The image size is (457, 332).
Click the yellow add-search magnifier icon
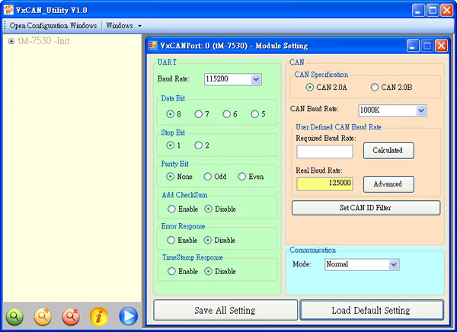(43, 316)
